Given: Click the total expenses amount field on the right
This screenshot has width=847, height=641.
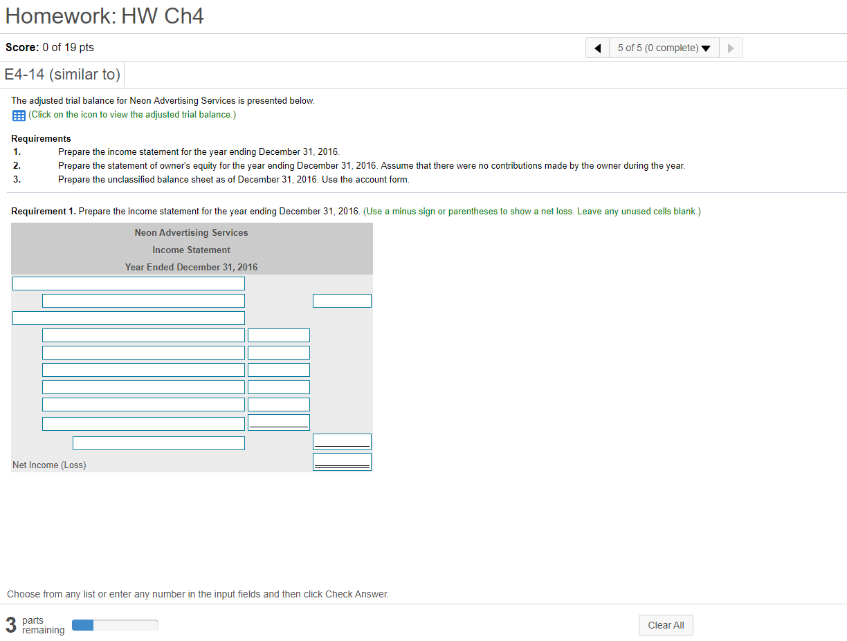Looking at the screenshot, I should pyautogui.click(x=342, y=440).
